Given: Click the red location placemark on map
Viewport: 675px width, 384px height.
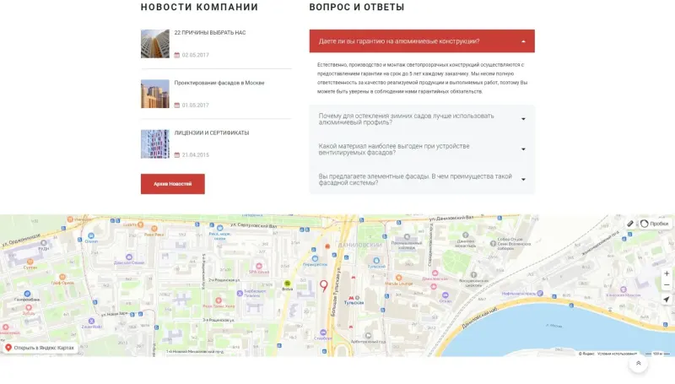Looking at the screenshot, I should click(x=324, y=285).
